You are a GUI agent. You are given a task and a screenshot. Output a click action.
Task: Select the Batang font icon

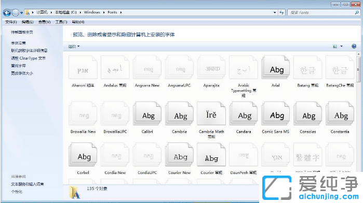tap(307, 67)
